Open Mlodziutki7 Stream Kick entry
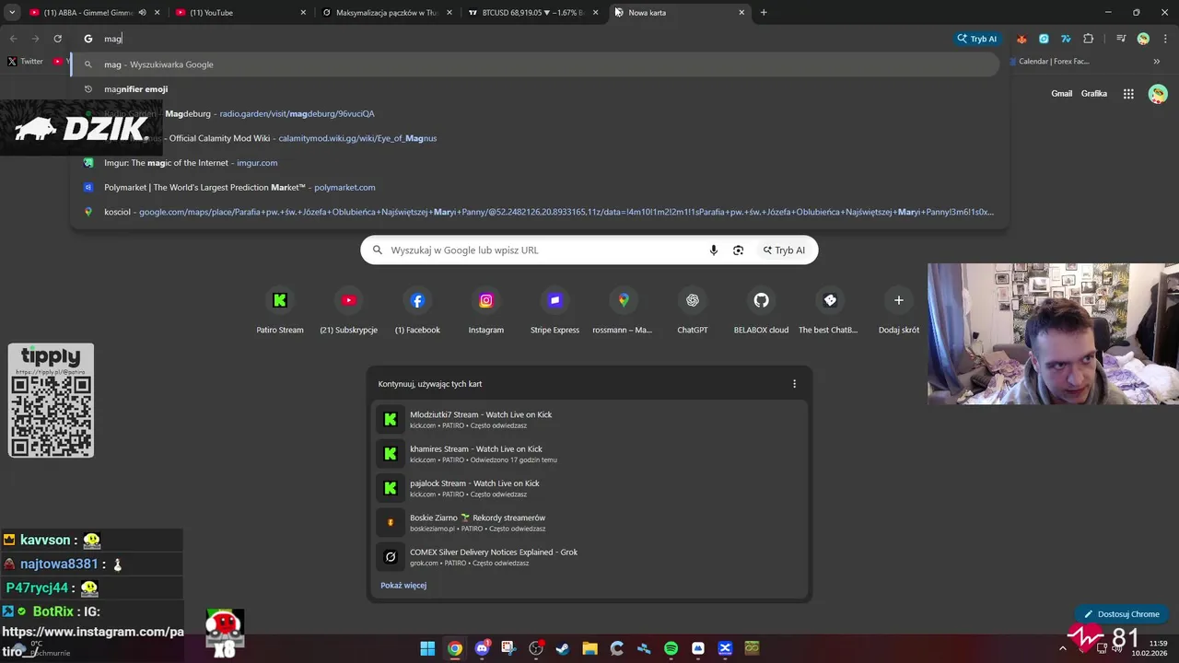 589,419
